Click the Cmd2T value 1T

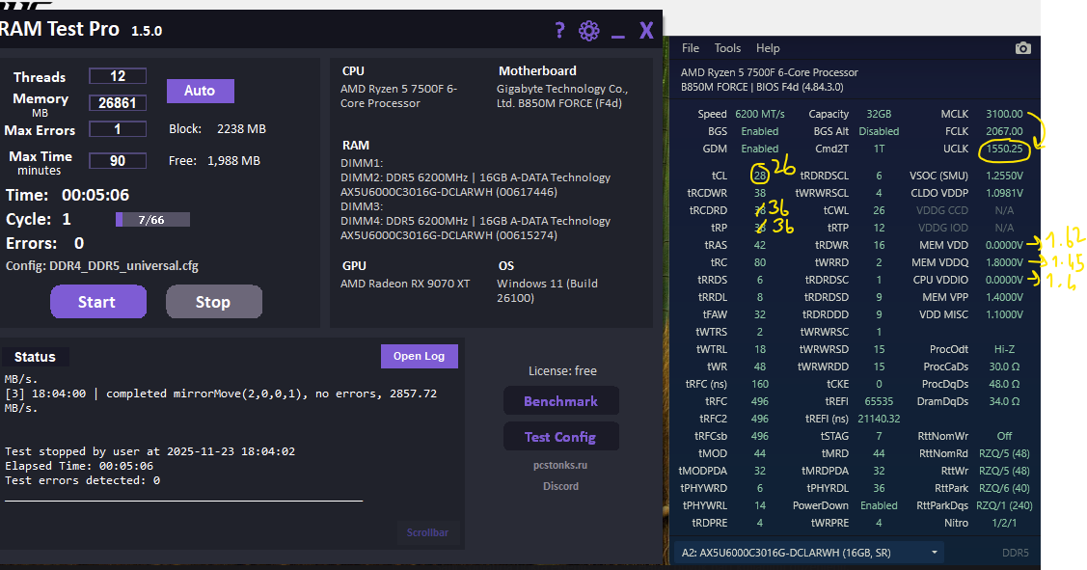coord(879,149)
